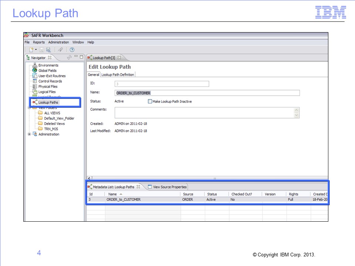The width and height of the screenshot is (355, 266).
Task: Open Lookup Paths in the Navigator
Action: pyautogui.click(x=48, y=102)
